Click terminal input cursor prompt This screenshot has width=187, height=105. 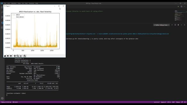click(7, 95)
